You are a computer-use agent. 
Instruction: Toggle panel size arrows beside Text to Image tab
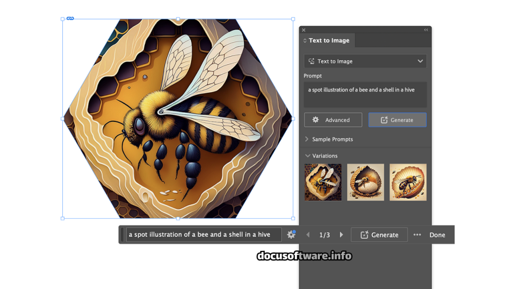(305, 41)
